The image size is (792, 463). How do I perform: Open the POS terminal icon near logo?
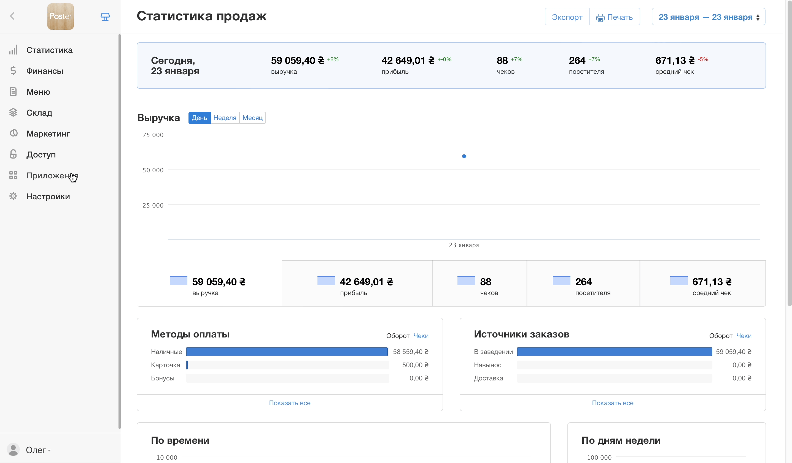click(105, 17)
